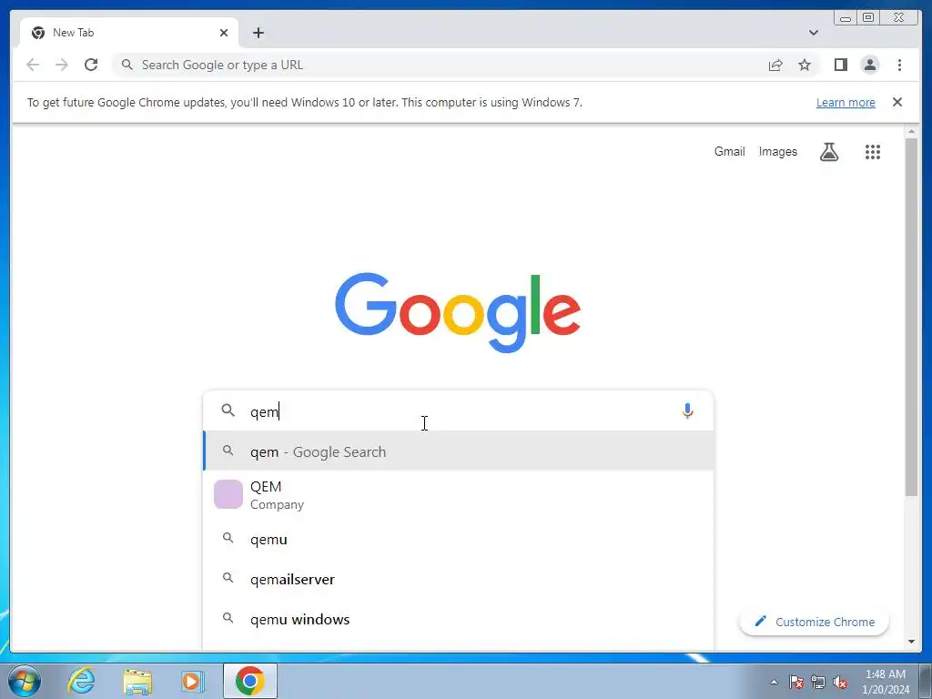
Task: Click the Customize Chrome button
Action: point(815,622)
